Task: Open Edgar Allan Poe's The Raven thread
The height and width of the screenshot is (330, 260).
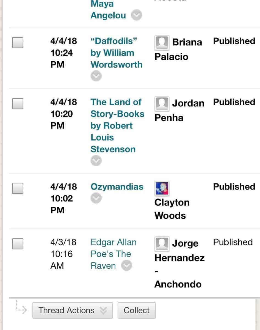Action: 113,254
